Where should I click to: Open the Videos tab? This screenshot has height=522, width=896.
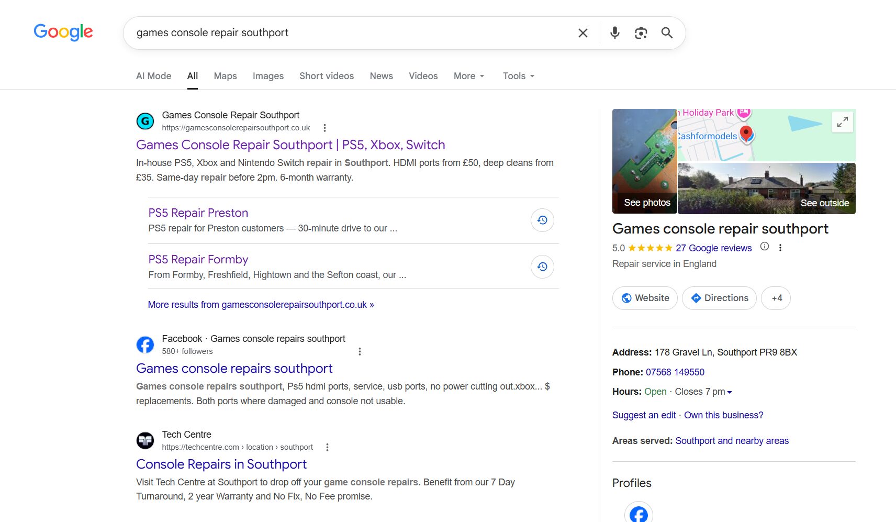423,76
